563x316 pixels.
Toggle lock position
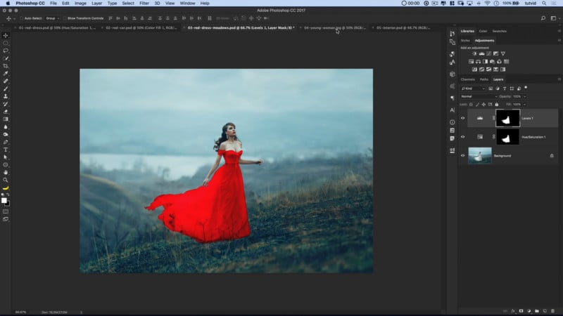(x=483, y=104)
